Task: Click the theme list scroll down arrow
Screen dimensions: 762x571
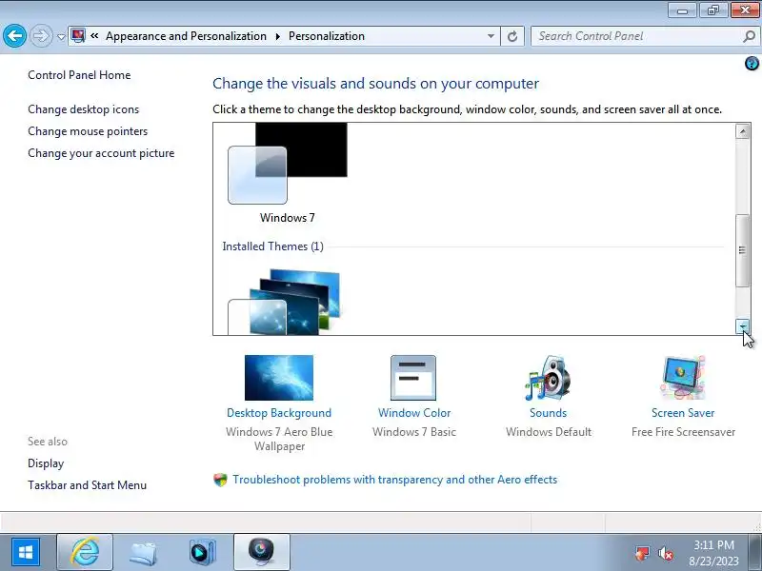Action: click(x=743, y=326)
